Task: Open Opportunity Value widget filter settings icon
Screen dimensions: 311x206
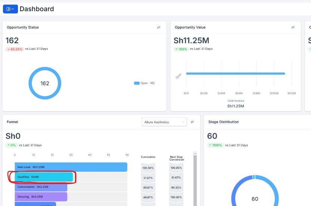Action: [293, 27]
